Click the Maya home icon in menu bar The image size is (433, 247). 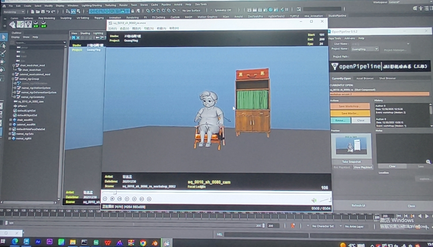(x=4, y=6)
